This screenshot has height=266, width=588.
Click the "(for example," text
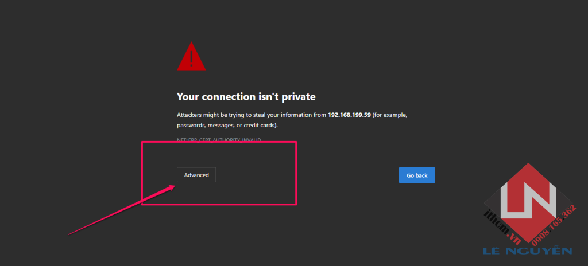[390, 115]
